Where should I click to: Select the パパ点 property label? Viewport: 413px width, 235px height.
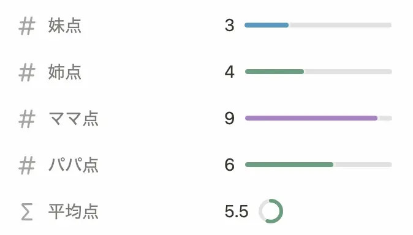coord(74,165)
